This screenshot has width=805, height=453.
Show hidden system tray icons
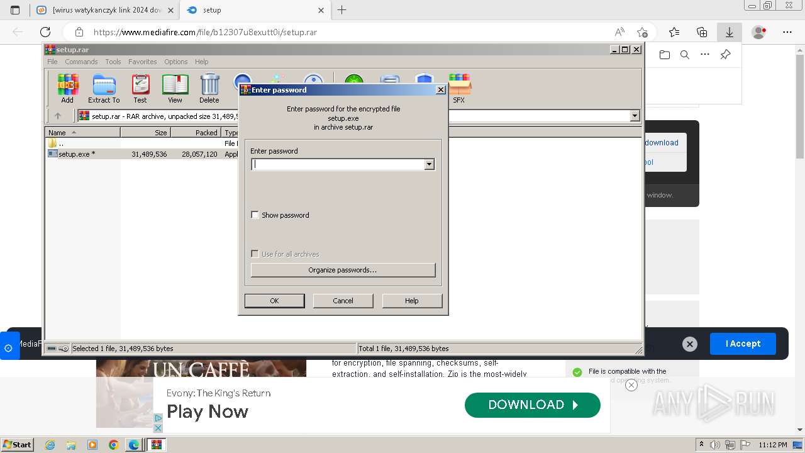coord(702,445)
